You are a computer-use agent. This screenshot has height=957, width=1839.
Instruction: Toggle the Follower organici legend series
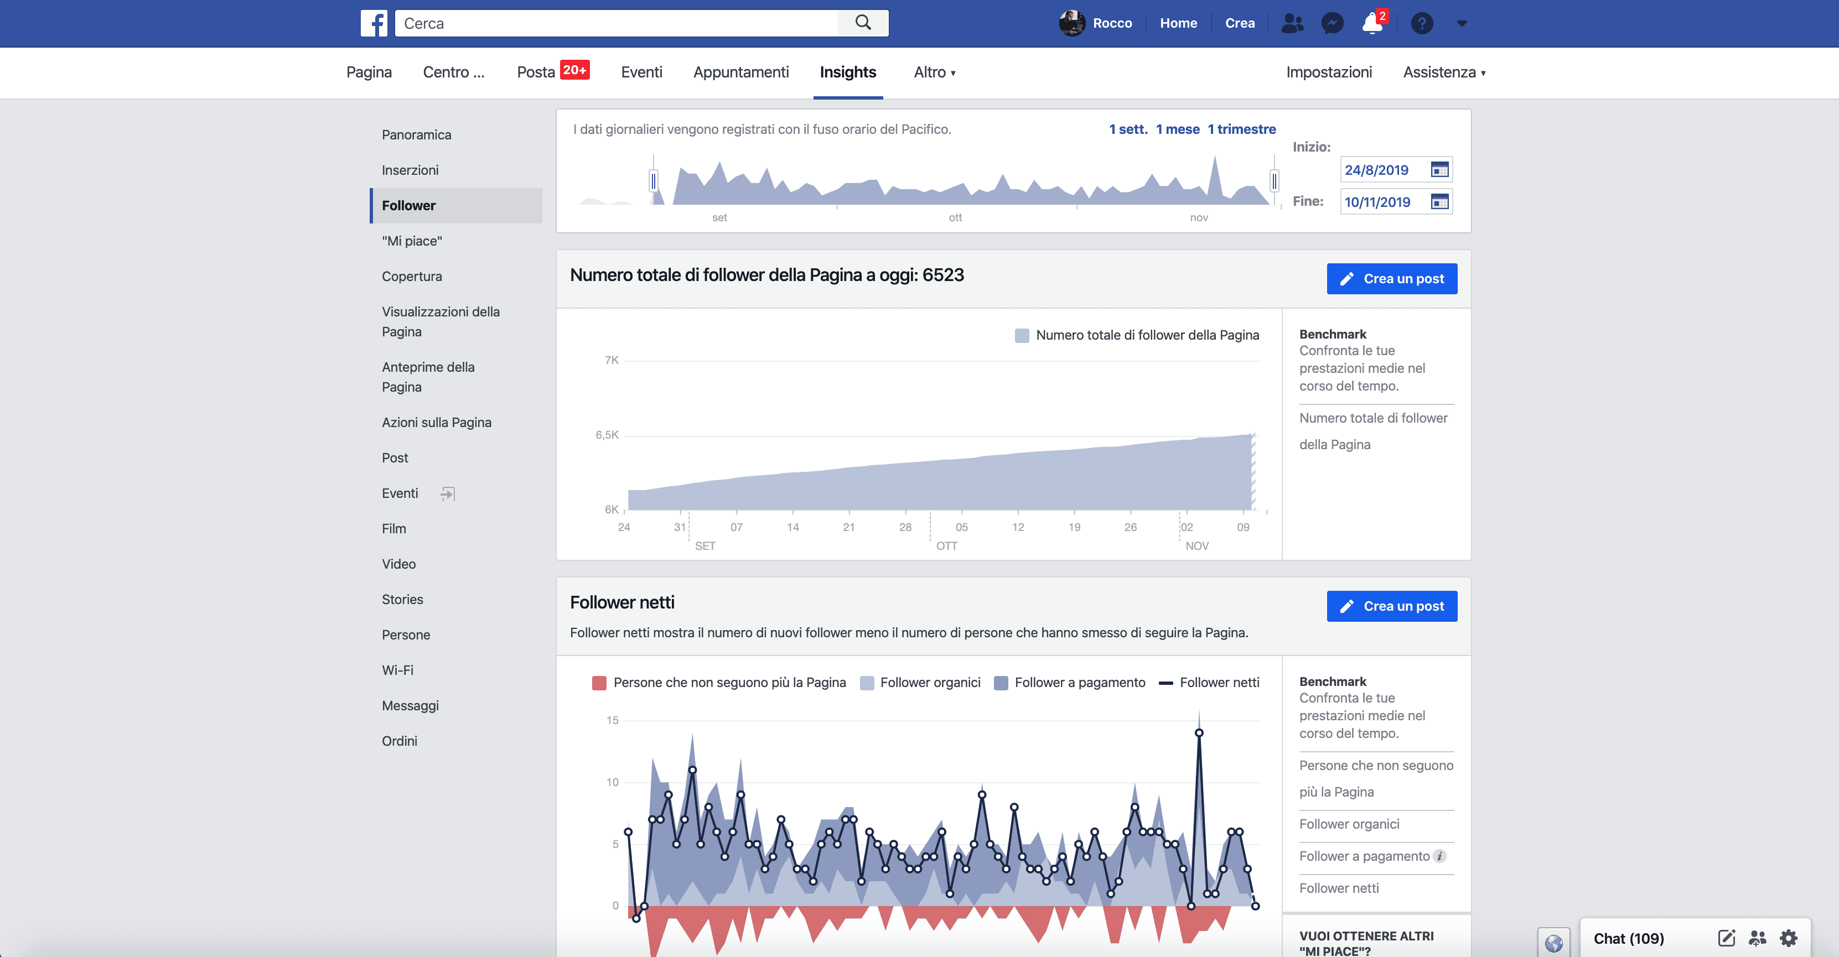click(x=920, y=682)
